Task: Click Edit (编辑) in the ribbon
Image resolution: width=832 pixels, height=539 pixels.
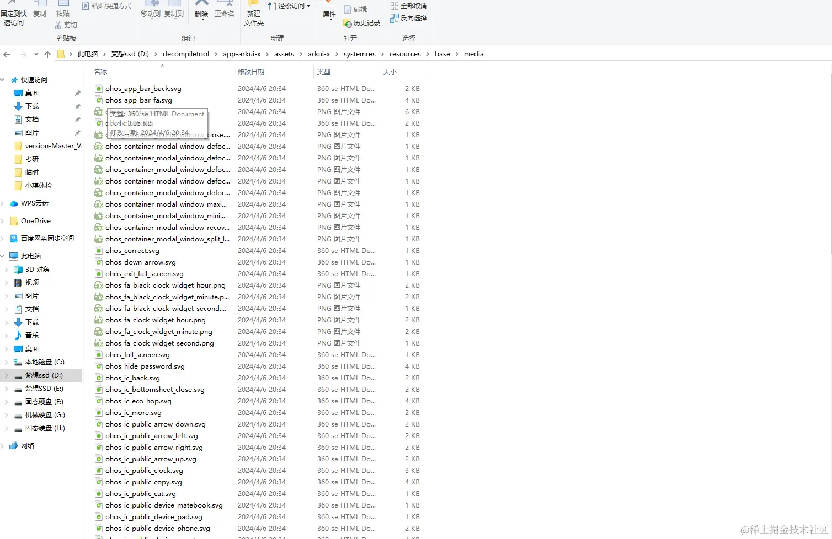Action: (355, 9)
